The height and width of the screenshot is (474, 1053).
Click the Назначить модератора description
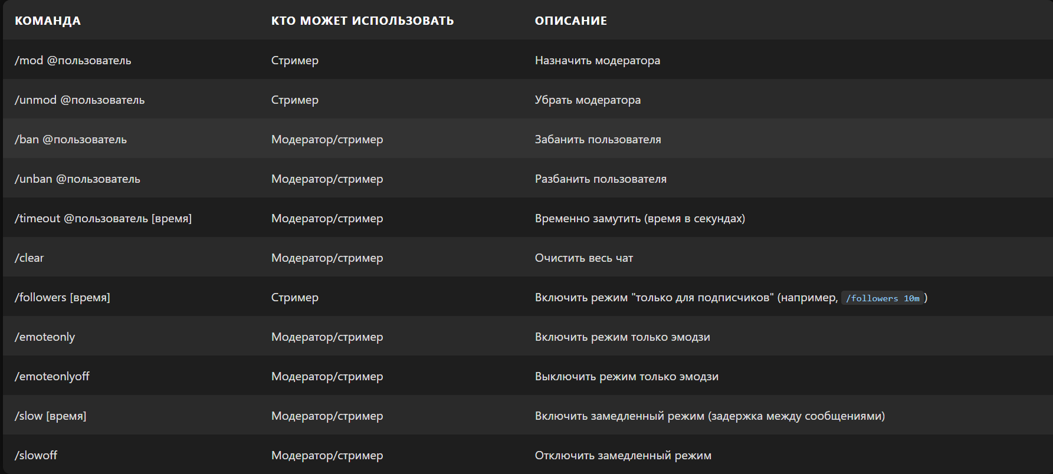598,60
